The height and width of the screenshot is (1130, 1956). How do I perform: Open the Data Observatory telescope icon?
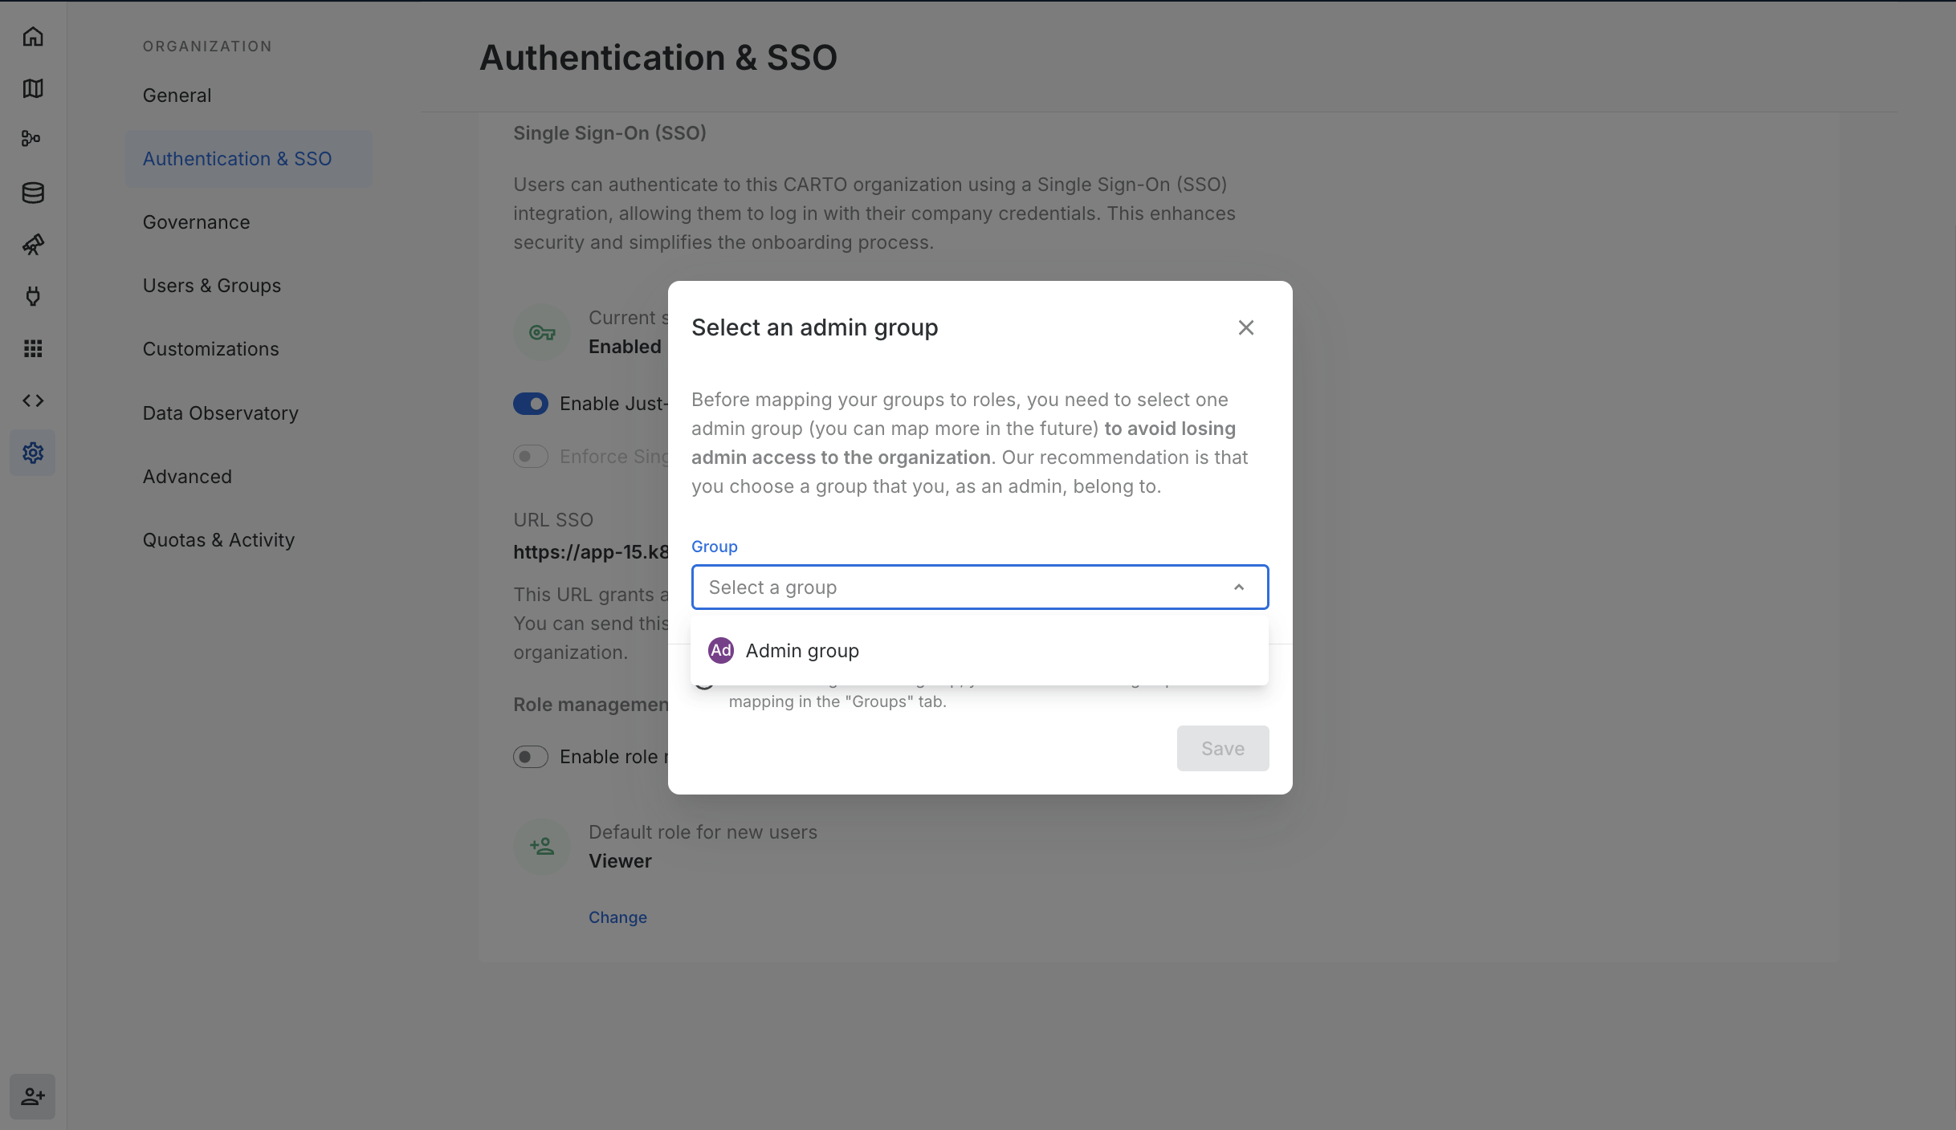pos(33,245)
